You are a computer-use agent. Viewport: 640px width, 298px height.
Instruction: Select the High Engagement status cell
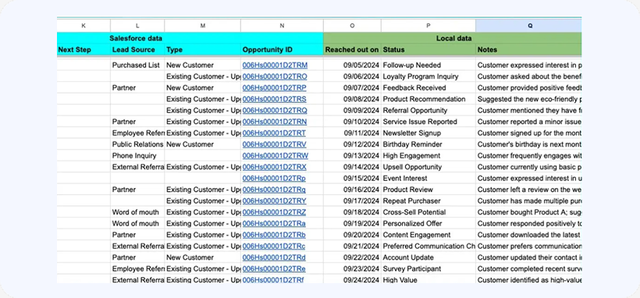[x=428, y=155]
